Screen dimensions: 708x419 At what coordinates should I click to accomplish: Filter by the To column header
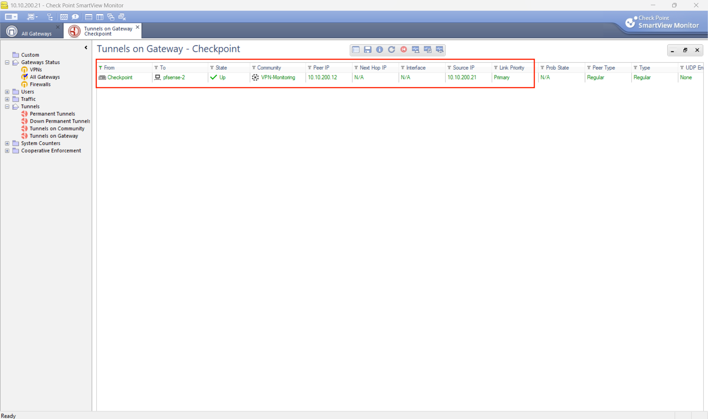point(180,68)
